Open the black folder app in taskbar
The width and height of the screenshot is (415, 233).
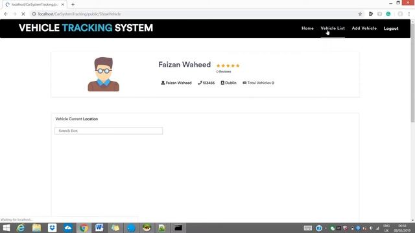[x=178, y=228]
